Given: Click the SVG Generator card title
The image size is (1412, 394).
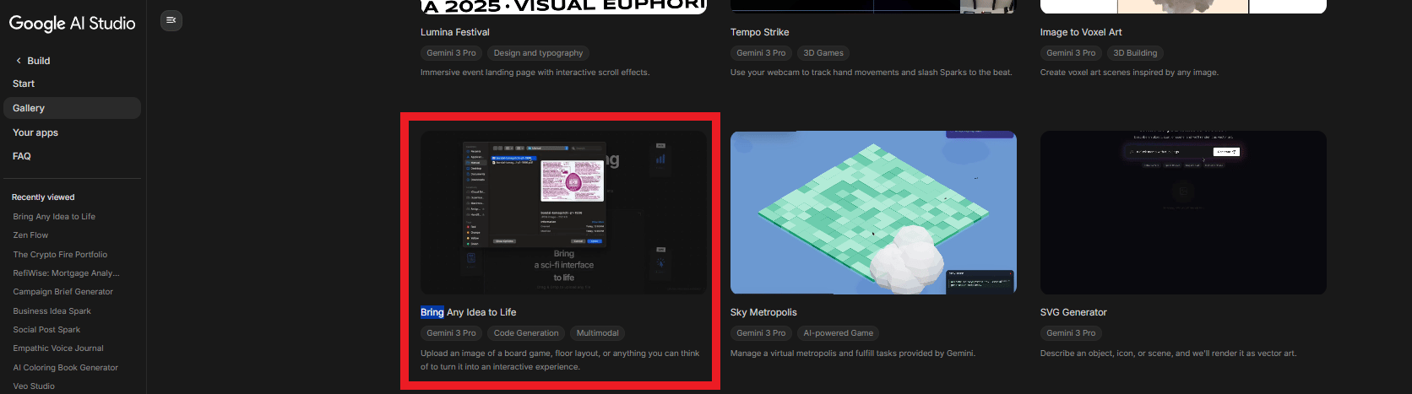Looking at the screenshot, I should click(x=1073, y=312).
